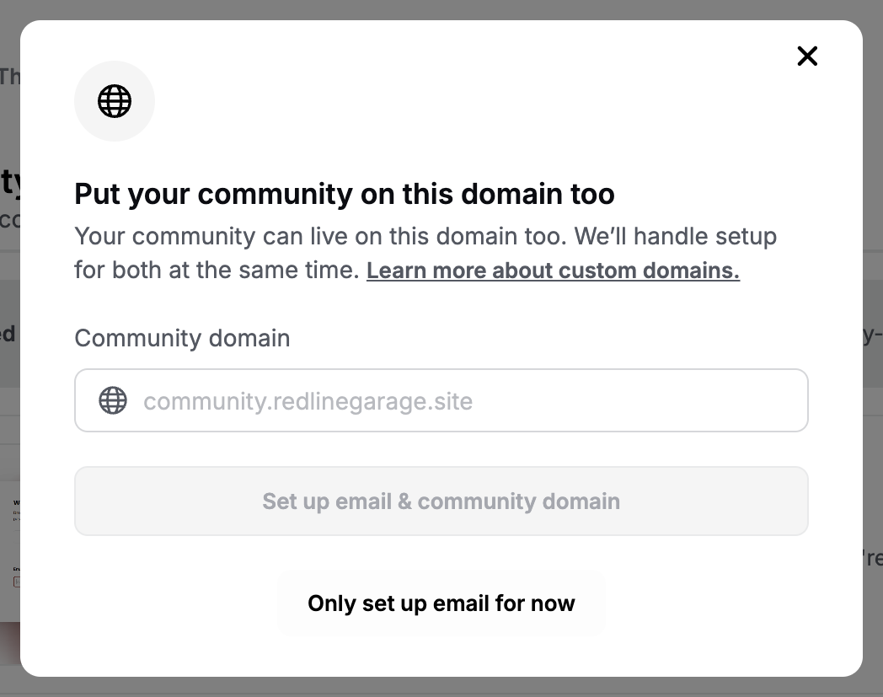Click the small red box in the background thumbnail
The width and height of the screenshot is (883, 697).
coord(17,582)
